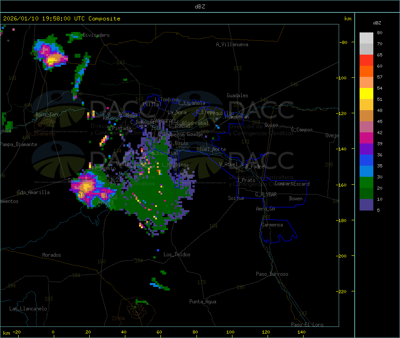This screenshot has height=338, width=400.
Task: Click the 'J_Prats' label
Action: [246, 180]
